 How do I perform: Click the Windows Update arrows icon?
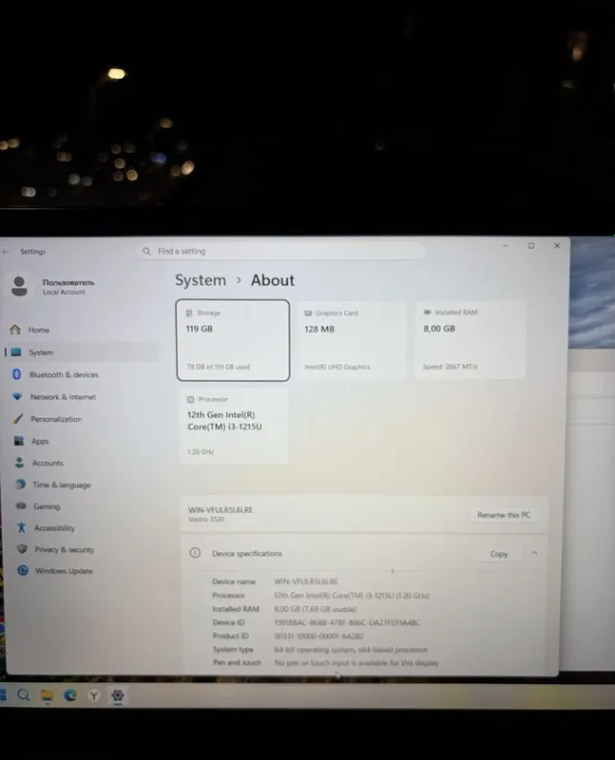coord(22,570)
